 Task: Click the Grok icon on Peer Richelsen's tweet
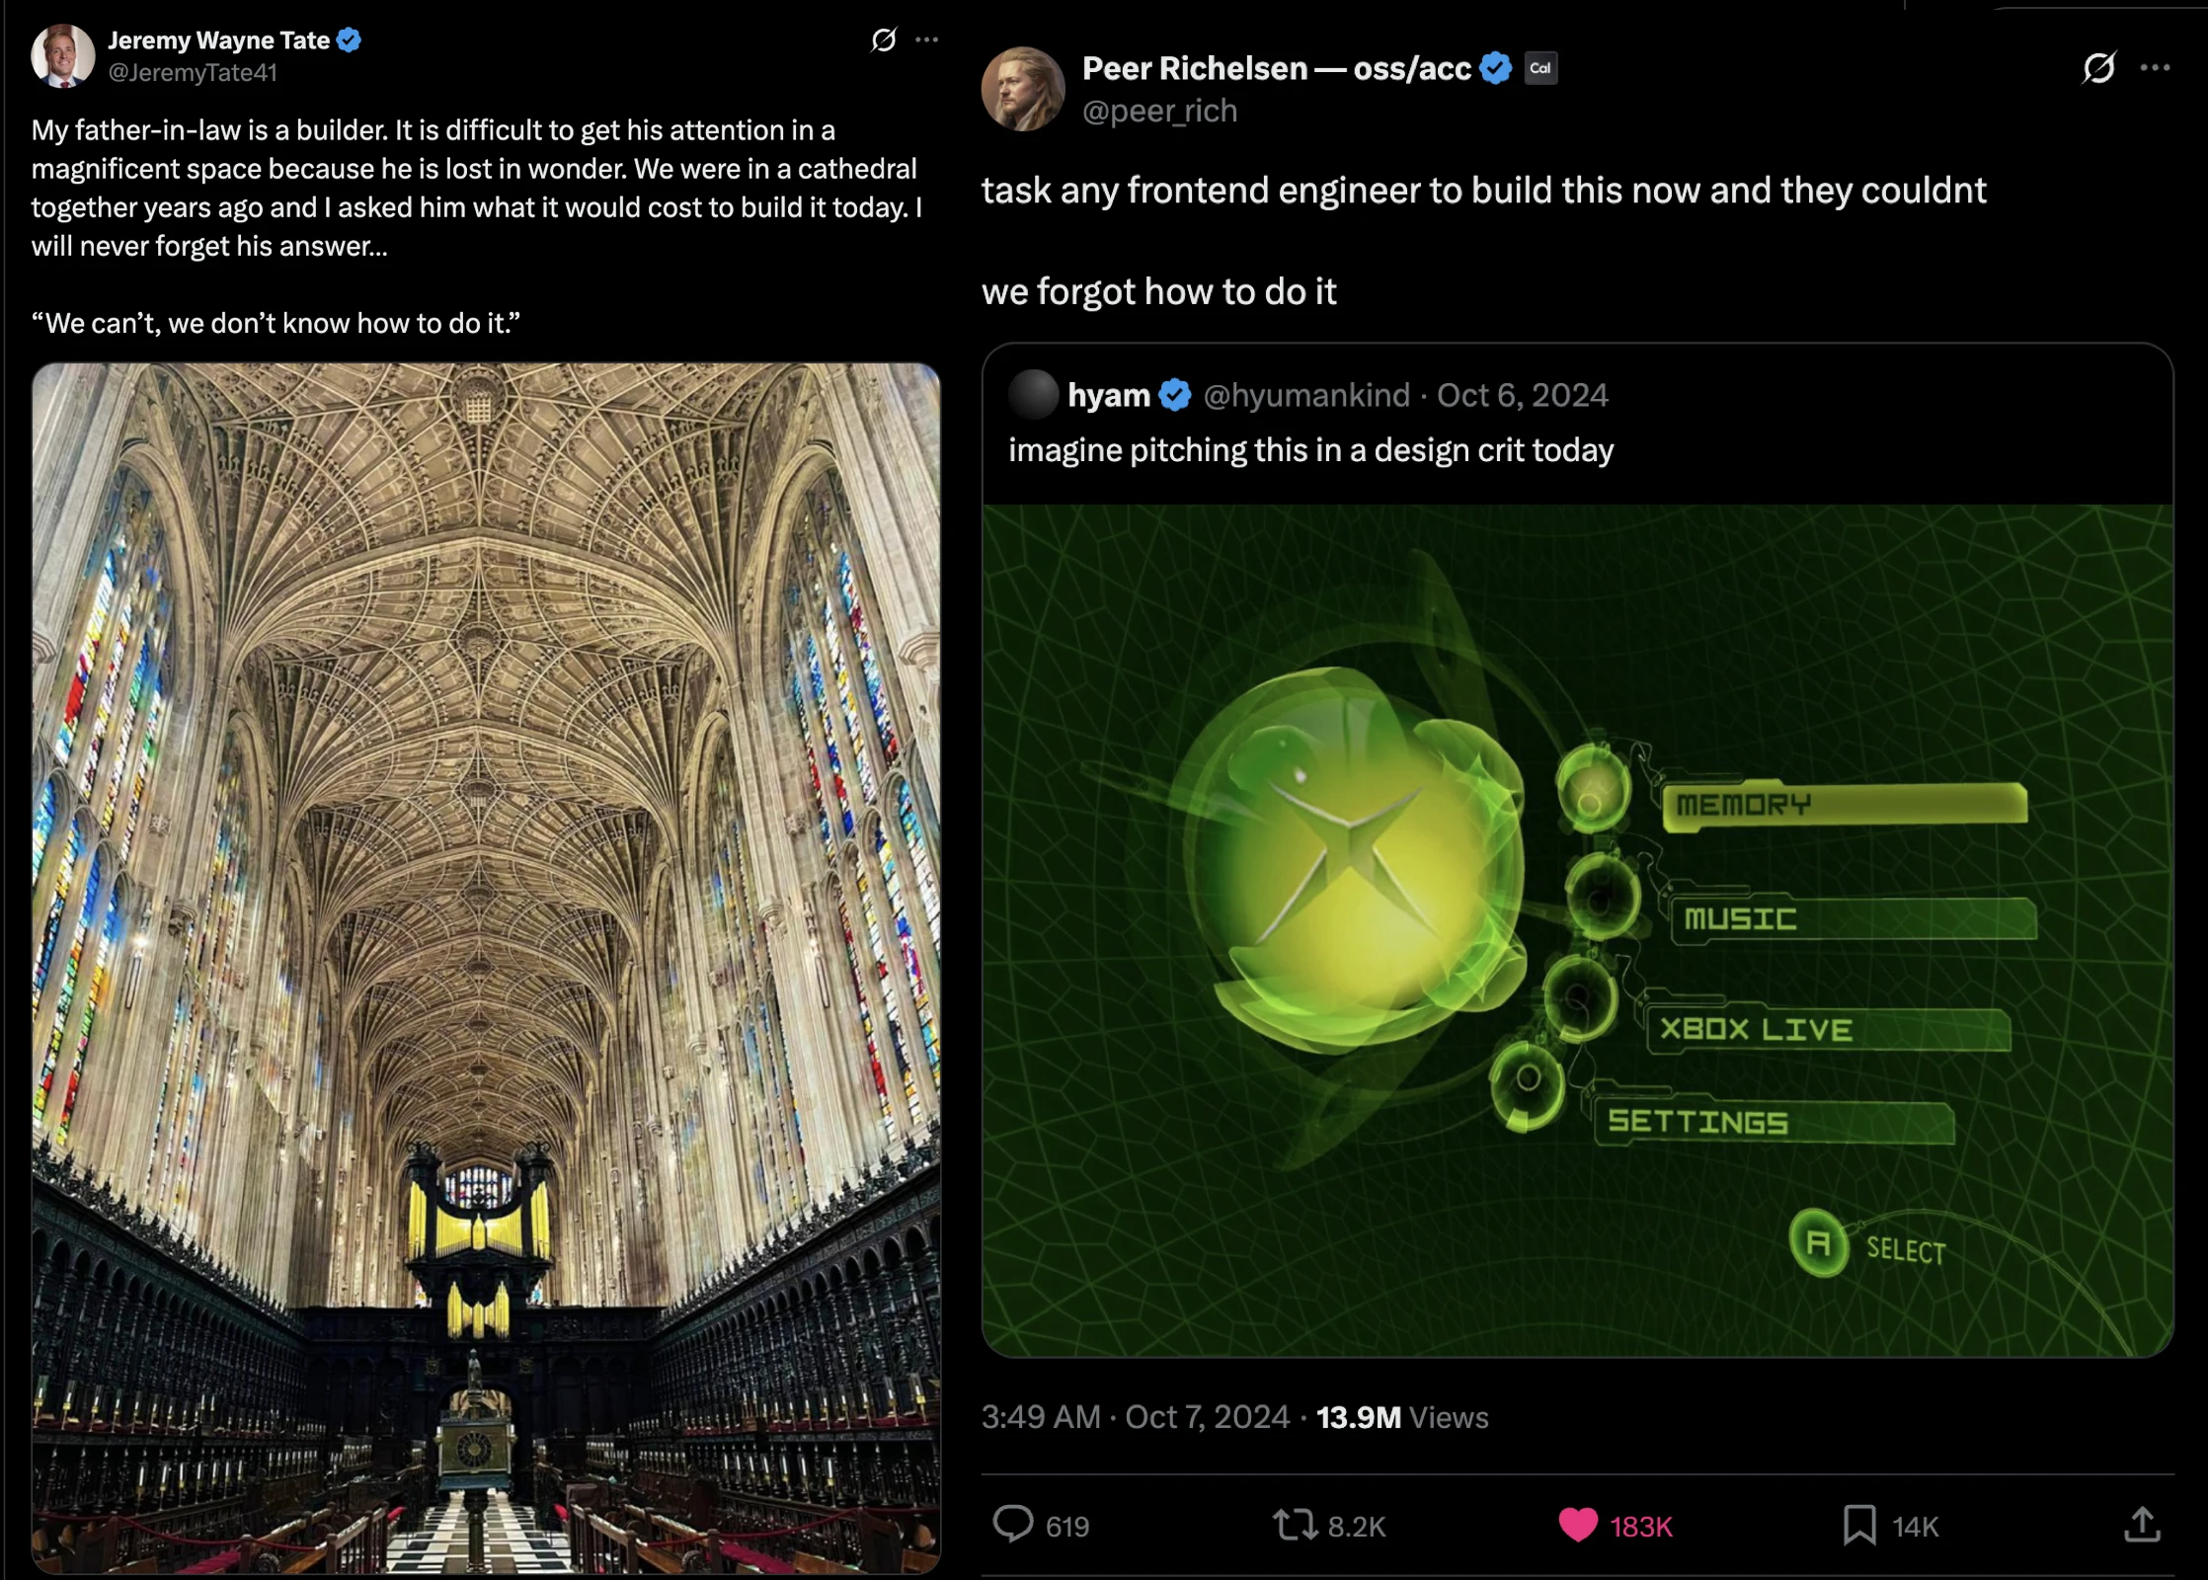tap(2098, 68)
